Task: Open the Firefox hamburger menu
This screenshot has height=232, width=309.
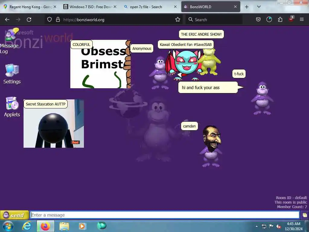Action: pyautogui.click(x=302, y=20)
